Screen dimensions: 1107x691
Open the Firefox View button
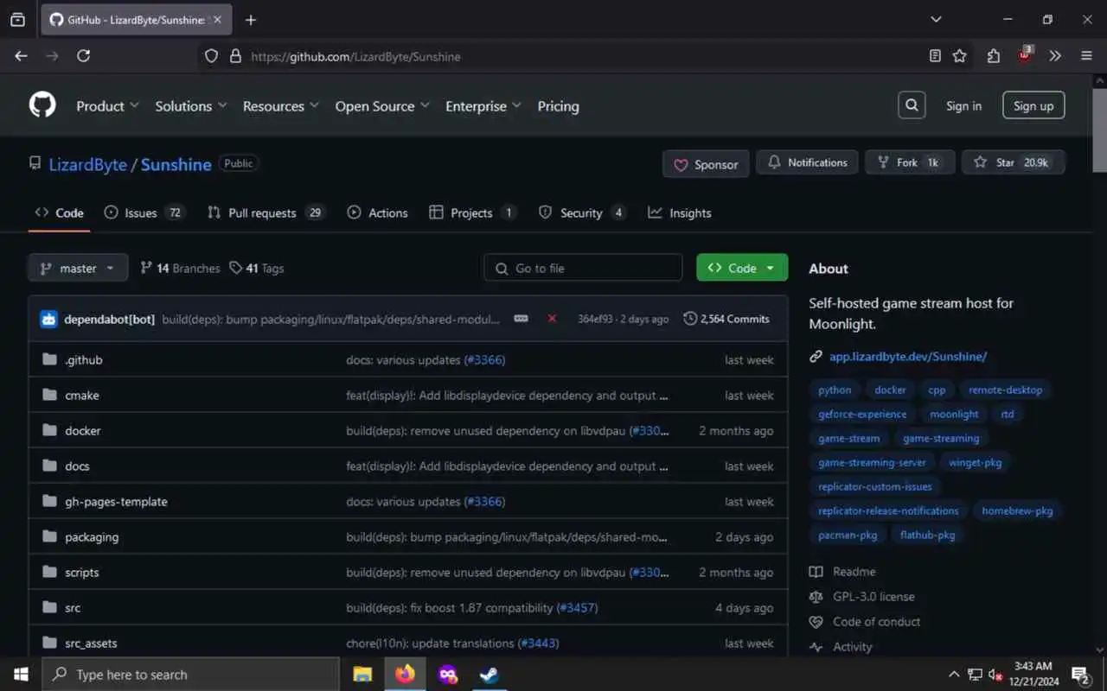[x=17, y=19]
